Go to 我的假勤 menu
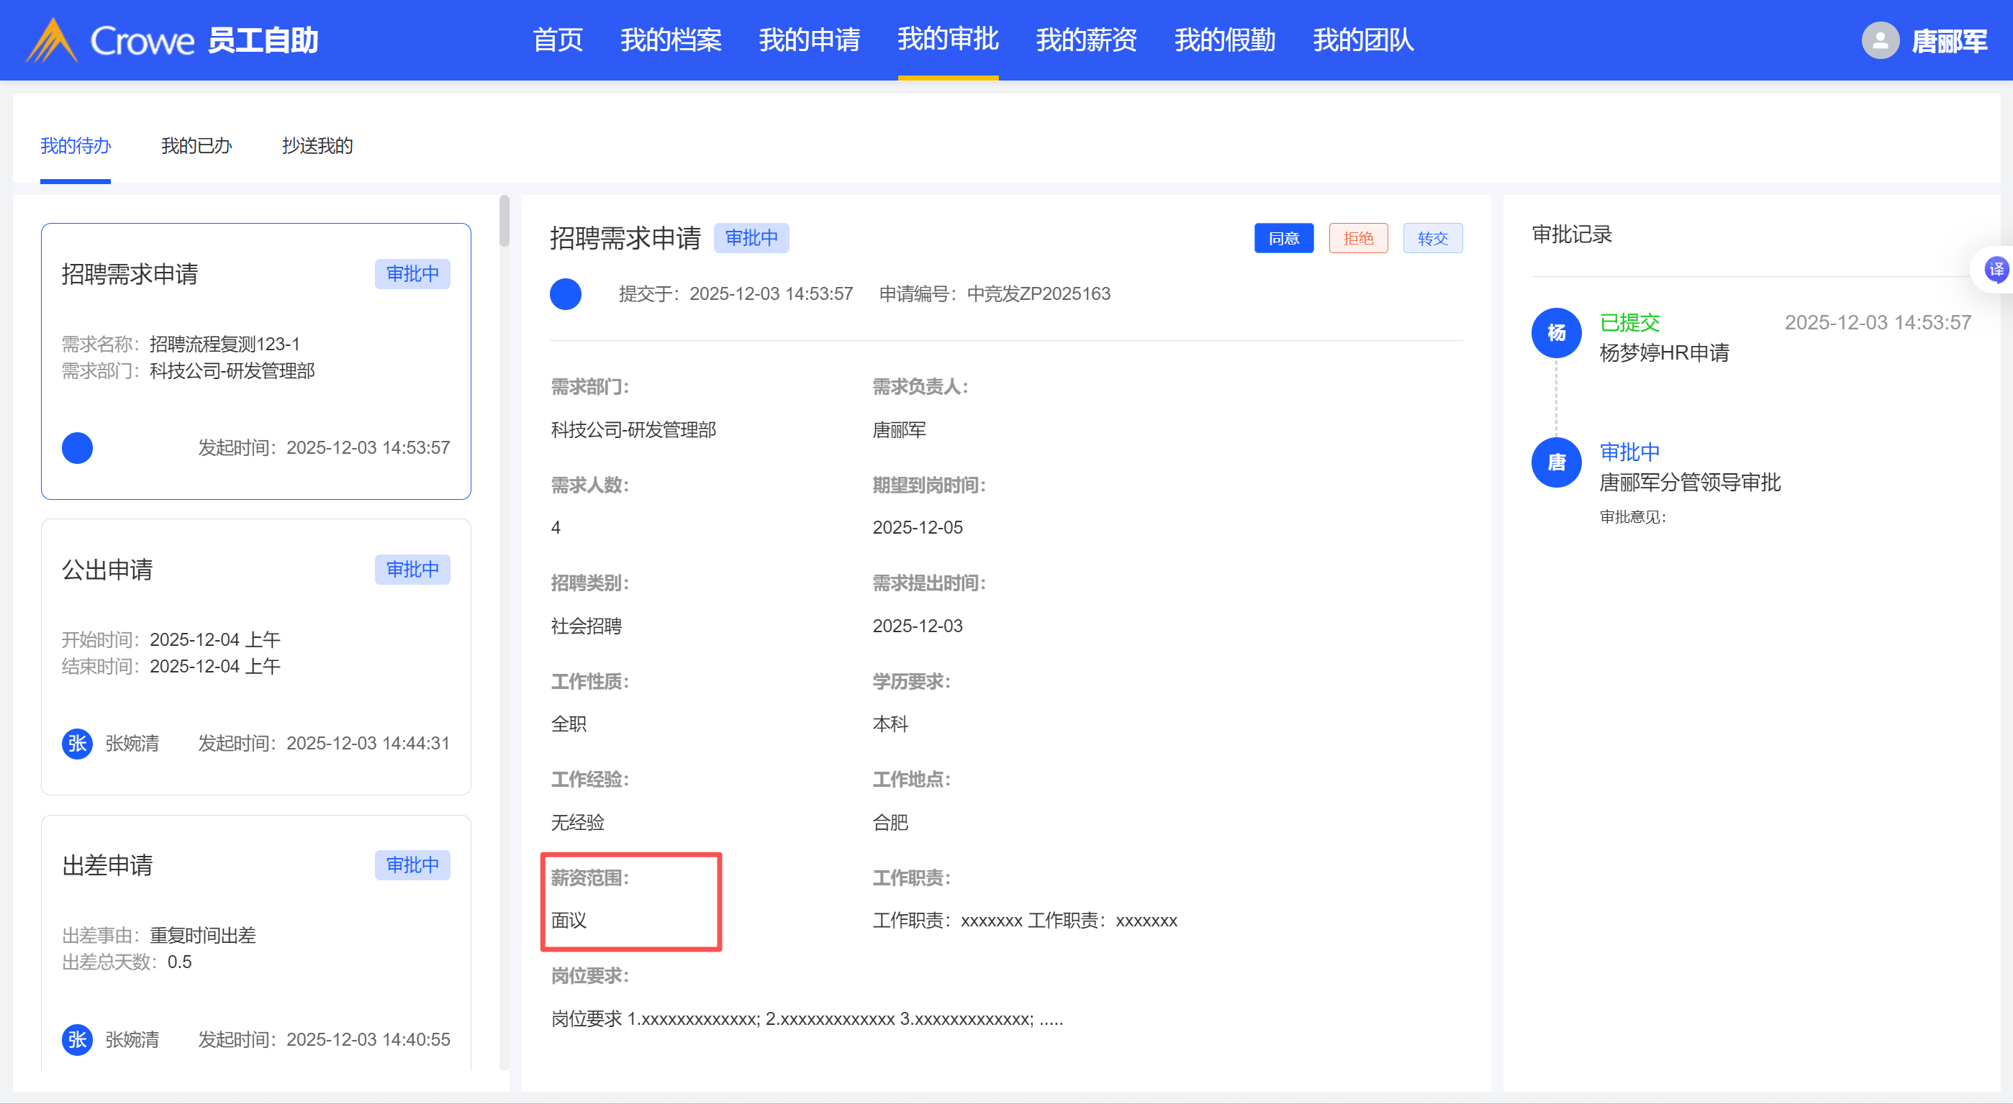 pos(1224,40)
